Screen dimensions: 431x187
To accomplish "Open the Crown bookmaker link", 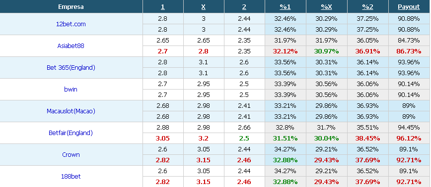I will click(71, 155).
